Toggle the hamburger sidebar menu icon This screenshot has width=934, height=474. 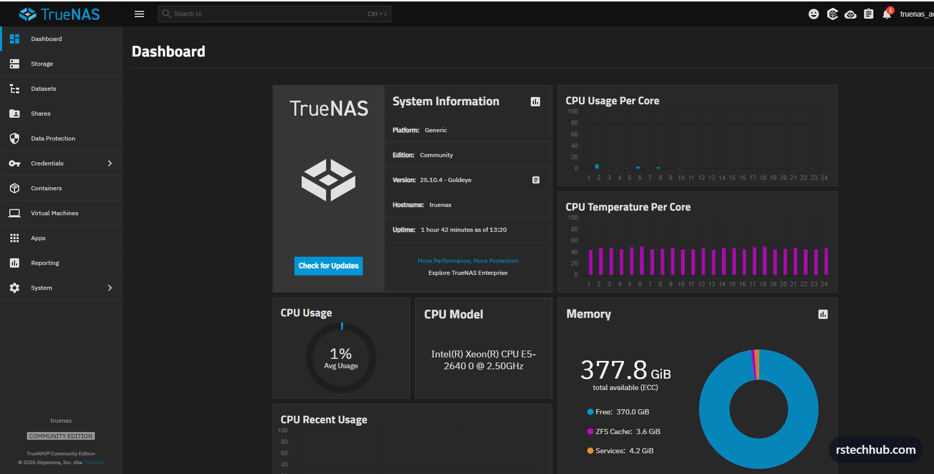(x=139, y=14)
